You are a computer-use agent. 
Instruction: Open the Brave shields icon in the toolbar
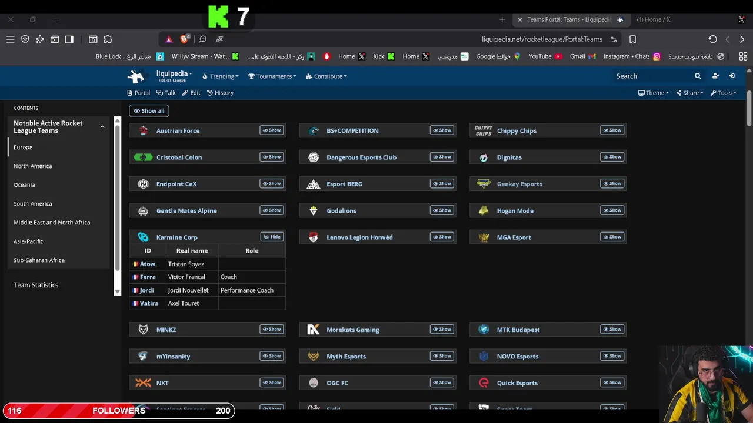[x=185, y=39]
